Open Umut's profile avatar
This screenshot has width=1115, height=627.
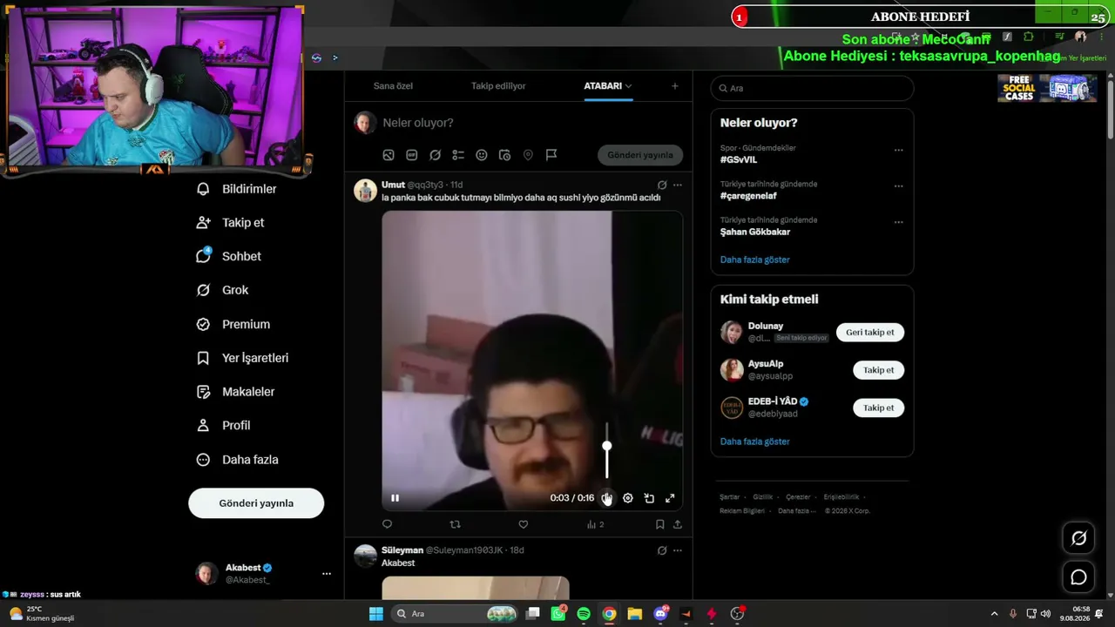click(366, 191)
